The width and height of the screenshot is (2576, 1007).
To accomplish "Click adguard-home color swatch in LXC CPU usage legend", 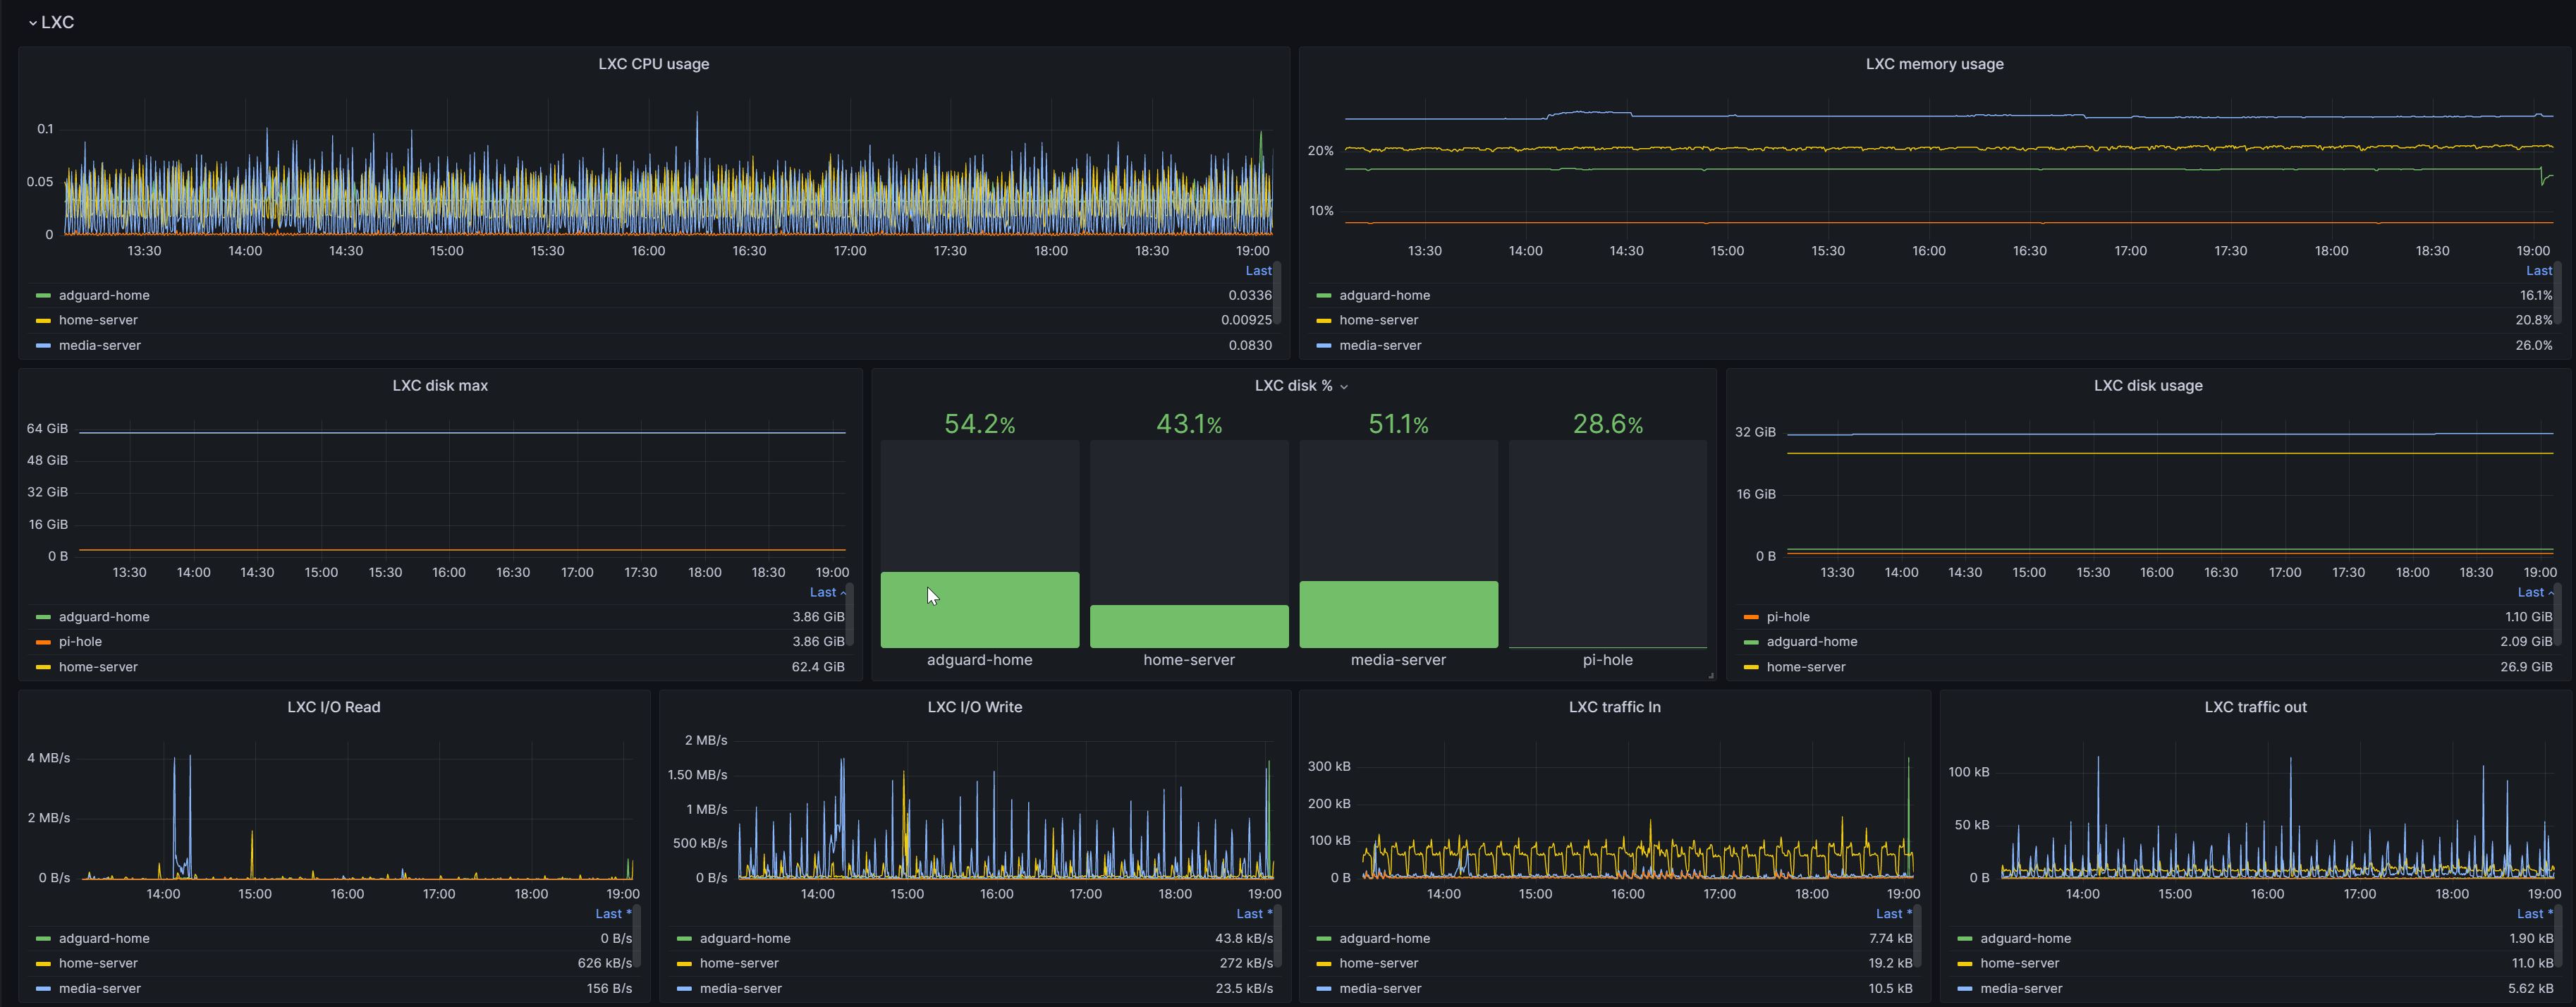I will pos(43,296).
